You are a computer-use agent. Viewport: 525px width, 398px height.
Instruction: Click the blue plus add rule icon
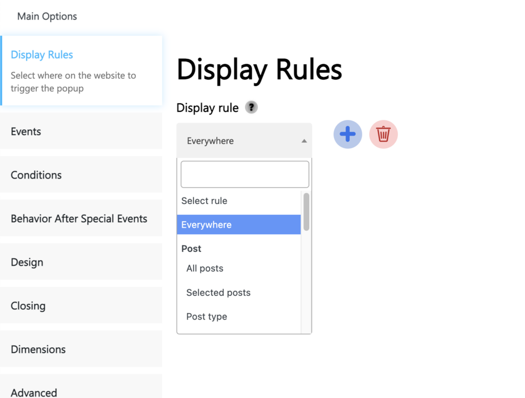348,134
